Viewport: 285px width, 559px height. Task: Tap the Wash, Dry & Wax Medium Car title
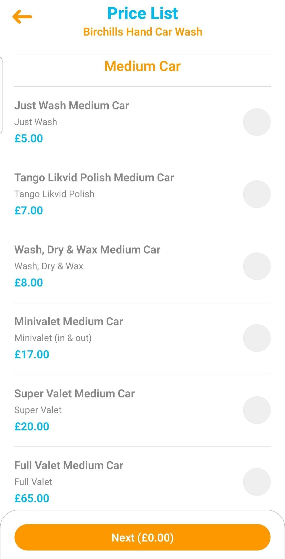[87, 250]
